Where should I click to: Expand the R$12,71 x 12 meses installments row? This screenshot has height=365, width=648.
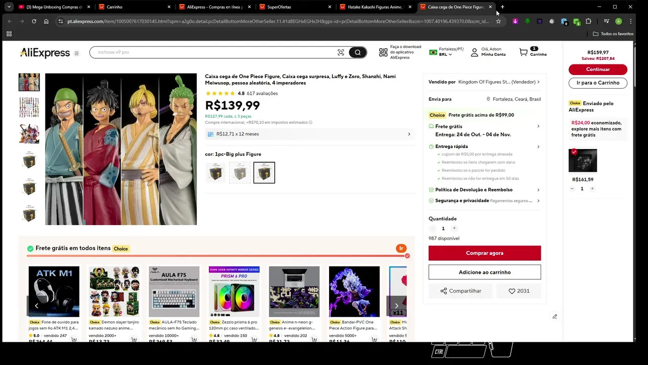point(310,134)
